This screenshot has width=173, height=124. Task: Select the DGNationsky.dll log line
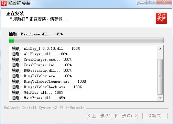42,70
